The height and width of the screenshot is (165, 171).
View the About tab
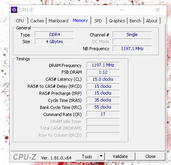pyautogui.click(x=152, y=21)
